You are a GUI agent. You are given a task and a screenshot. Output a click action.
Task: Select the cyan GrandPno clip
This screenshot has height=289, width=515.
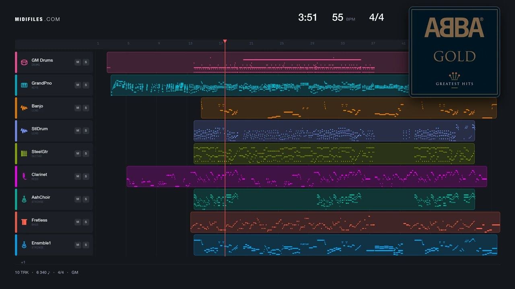point(260,85)
